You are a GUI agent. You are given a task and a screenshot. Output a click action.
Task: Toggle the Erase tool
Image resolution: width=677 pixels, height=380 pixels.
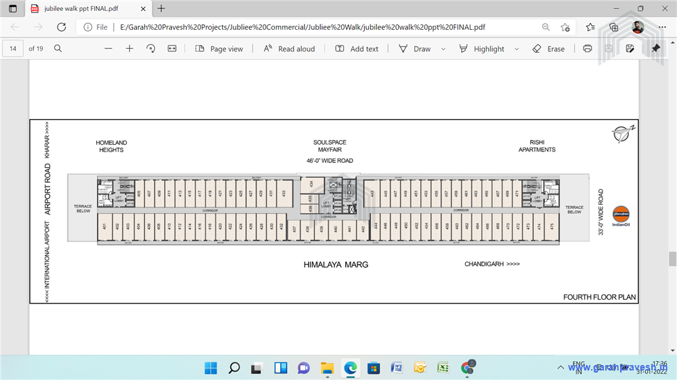(x=548, y=49)
